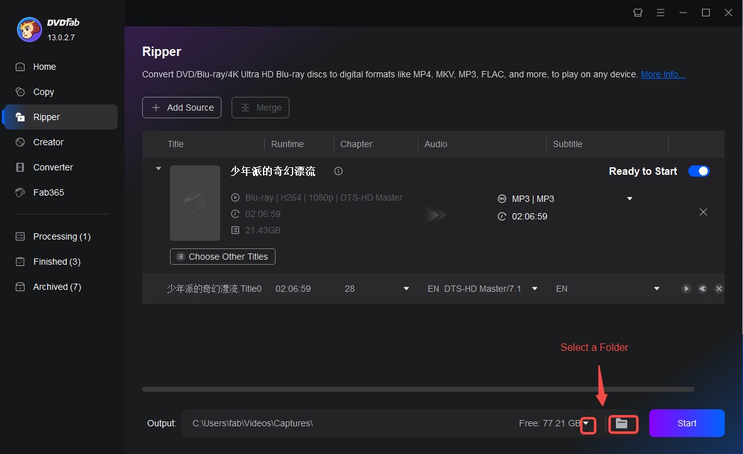Viewport: 743px width, 454px height.
Task: Open the output path dropdown arrow
Action: [x=588, y=424]
